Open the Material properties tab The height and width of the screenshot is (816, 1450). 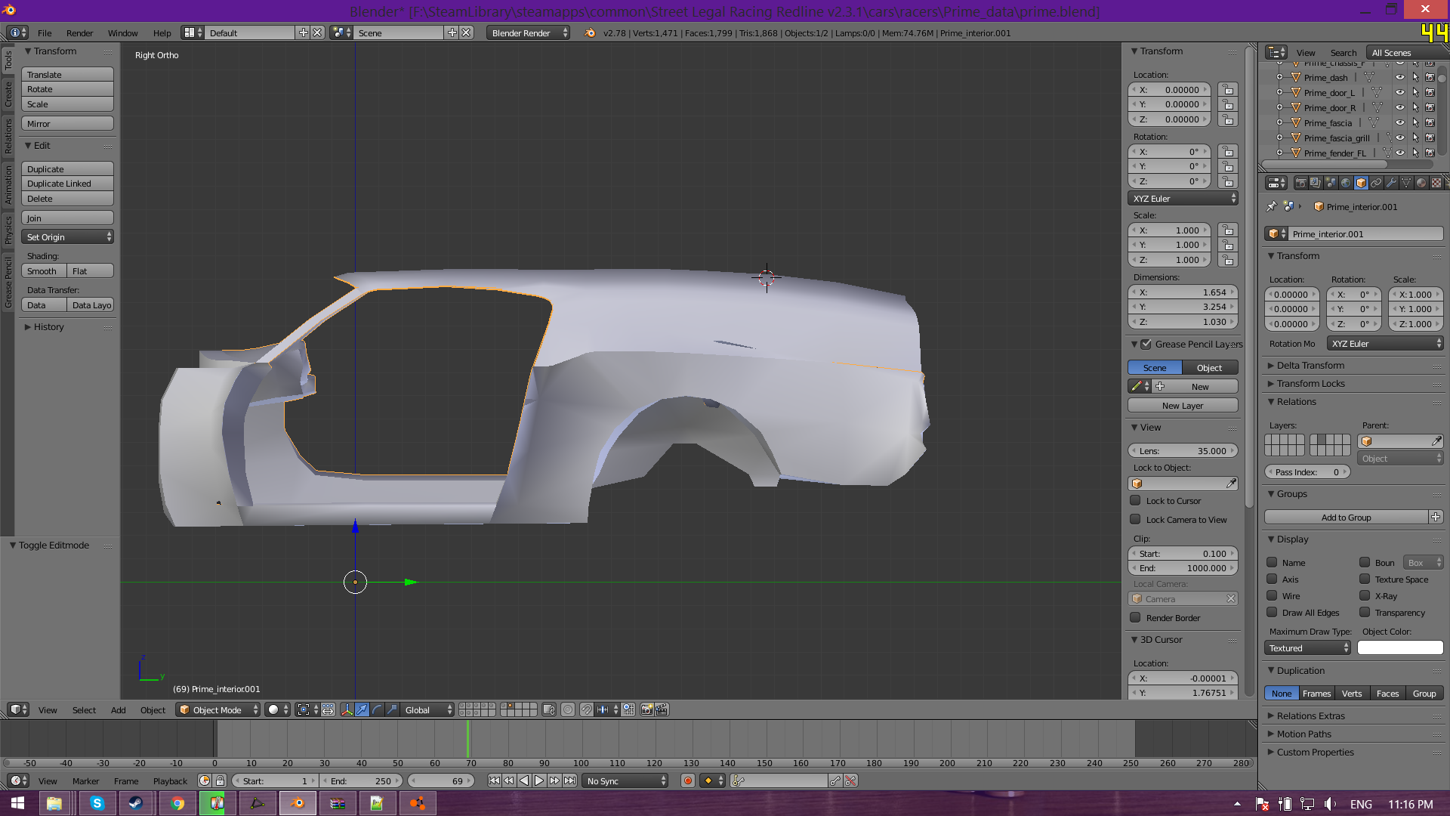1421,183
